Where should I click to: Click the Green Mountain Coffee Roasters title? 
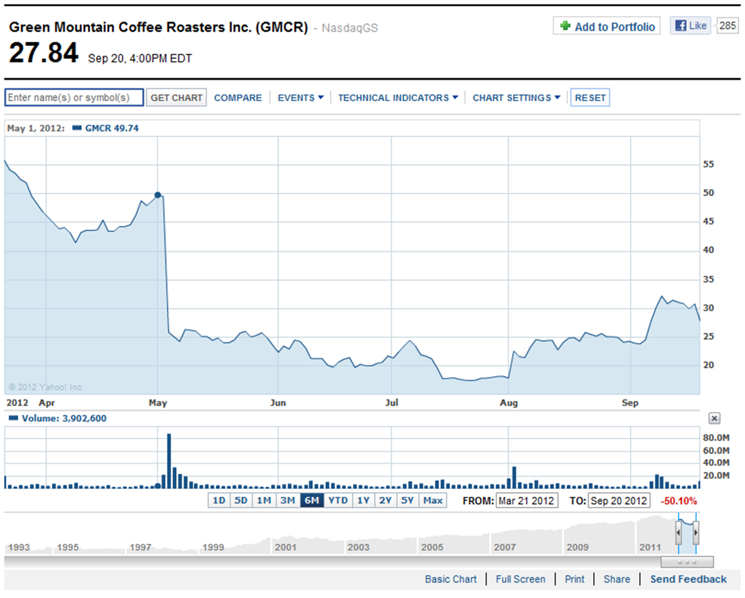pyautogui.click(x=158, y=27)
